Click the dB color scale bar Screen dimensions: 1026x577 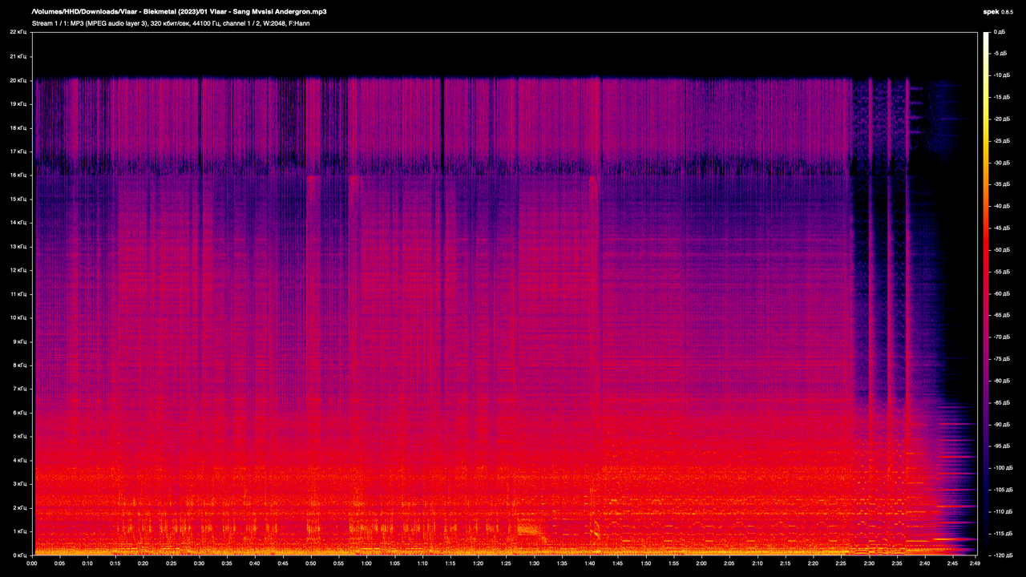tap(986, 293)
